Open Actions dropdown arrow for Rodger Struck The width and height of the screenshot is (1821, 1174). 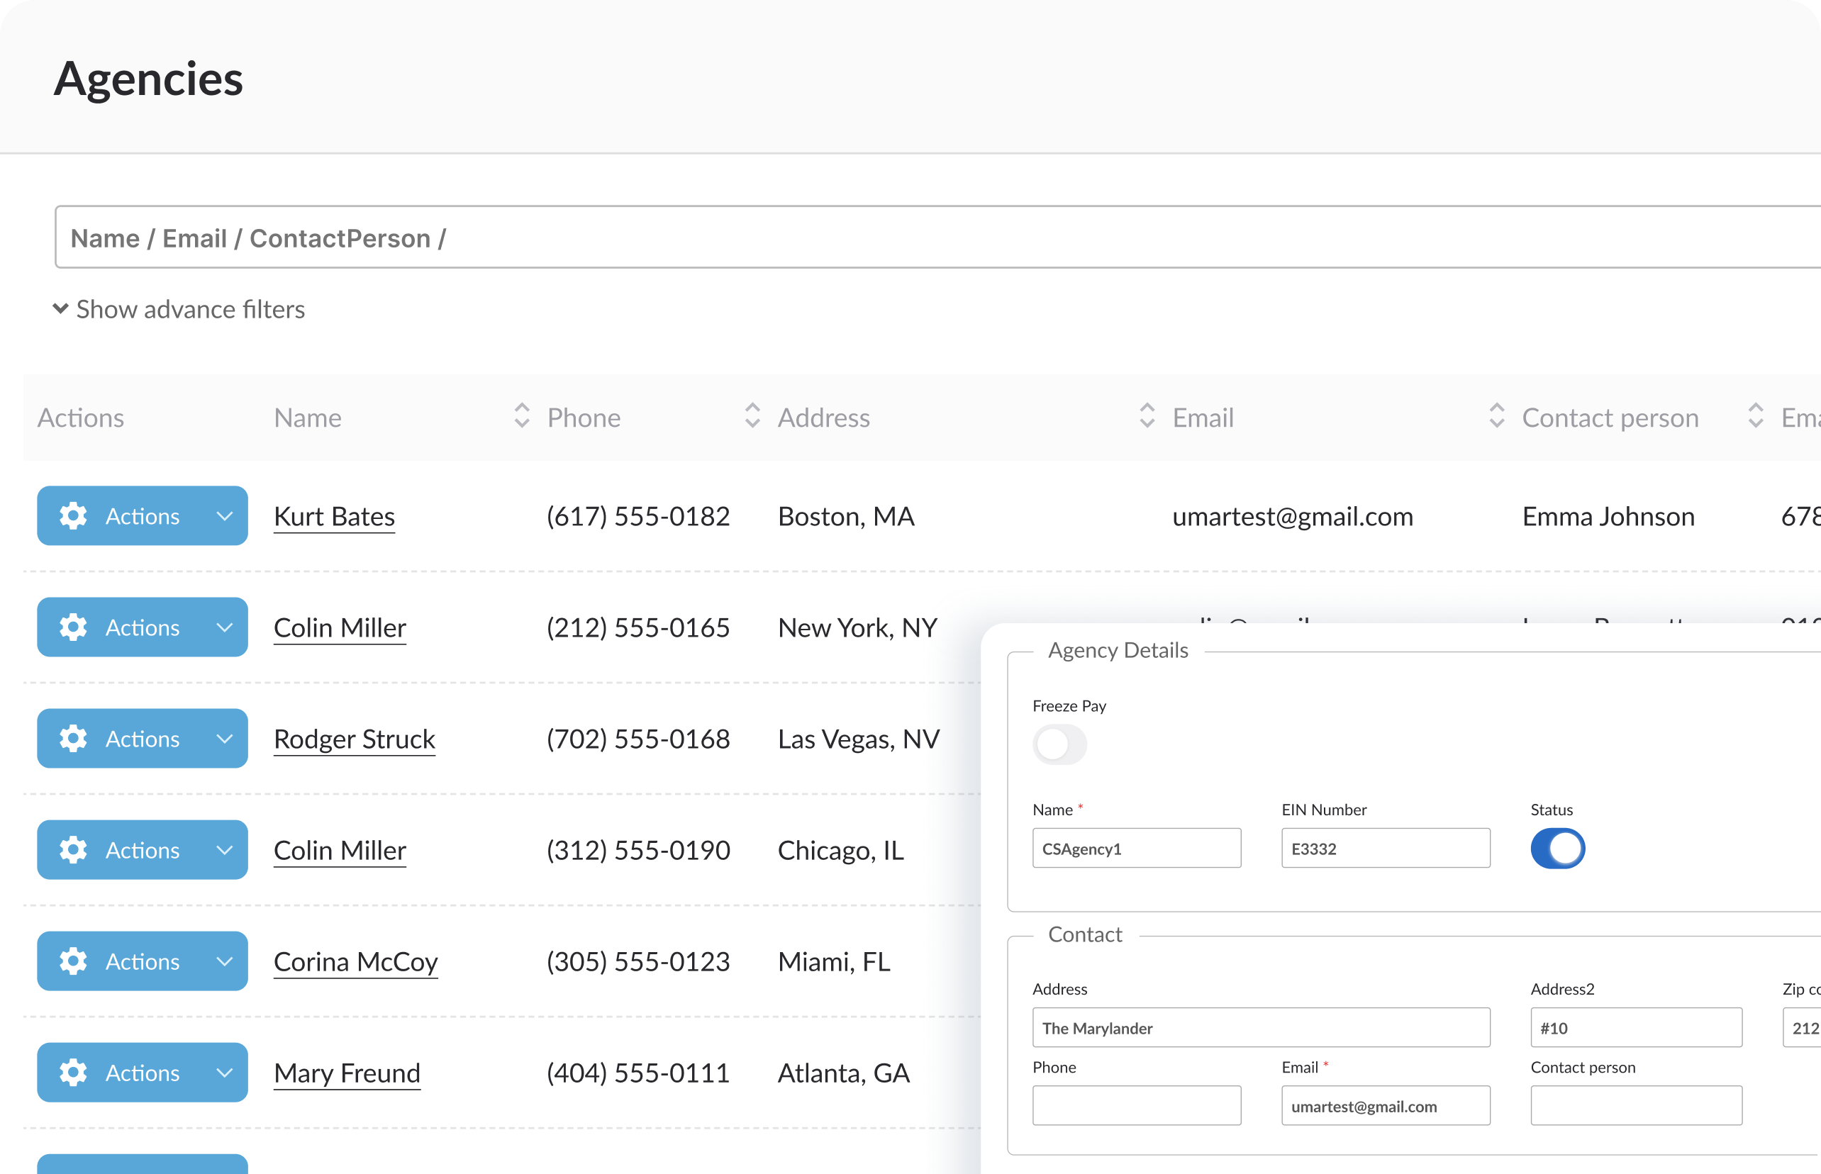[224, 739]
